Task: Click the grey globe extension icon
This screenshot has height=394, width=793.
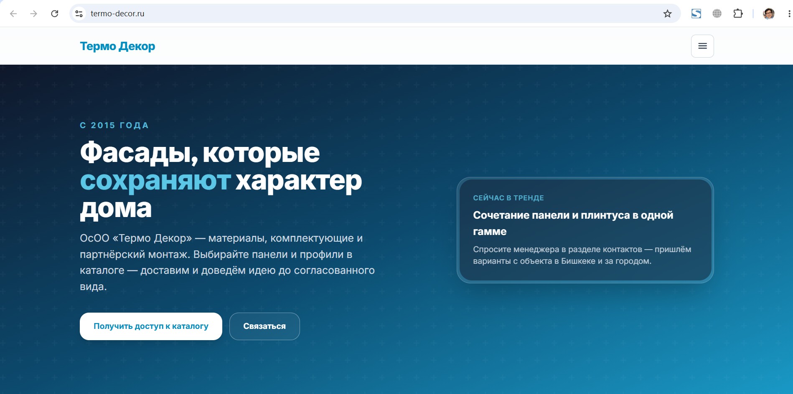Action: pyautogui.click(x=717, y=14)
